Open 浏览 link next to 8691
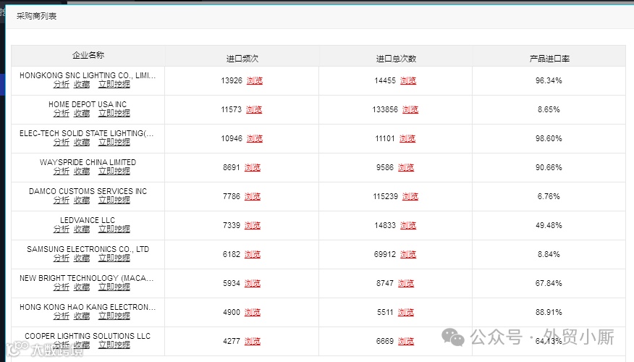The width and height of the screenshot is (634, 362). pos(253,167)
